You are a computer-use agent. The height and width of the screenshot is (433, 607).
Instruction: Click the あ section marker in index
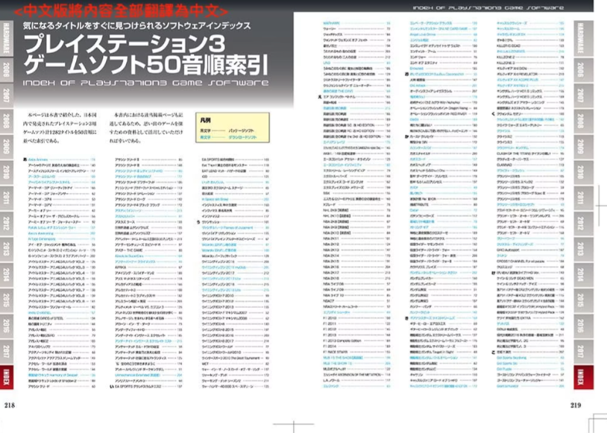(x=25, y=159)
